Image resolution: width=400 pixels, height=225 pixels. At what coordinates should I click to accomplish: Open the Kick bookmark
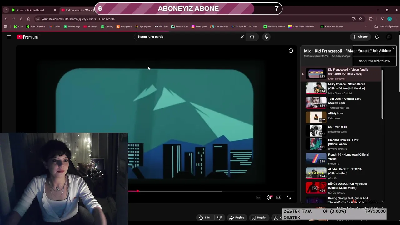point(18,27)
